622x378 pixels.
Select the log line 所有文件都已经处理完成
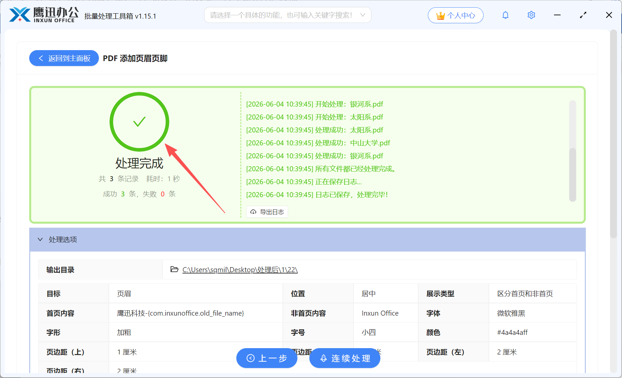click(x=321, y=169)
